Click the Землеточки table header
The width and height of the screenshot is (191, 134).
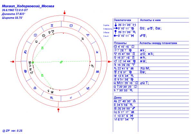pyautogui.click(x=123, y=20)
